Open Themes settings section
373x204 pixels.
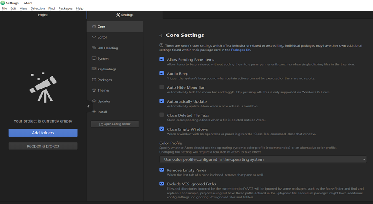click(x=115, y=90)
